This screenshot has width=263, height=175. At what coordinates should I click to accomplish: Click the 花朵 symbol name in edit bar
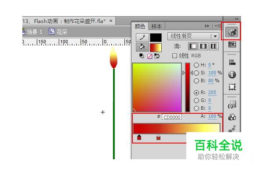62,32
